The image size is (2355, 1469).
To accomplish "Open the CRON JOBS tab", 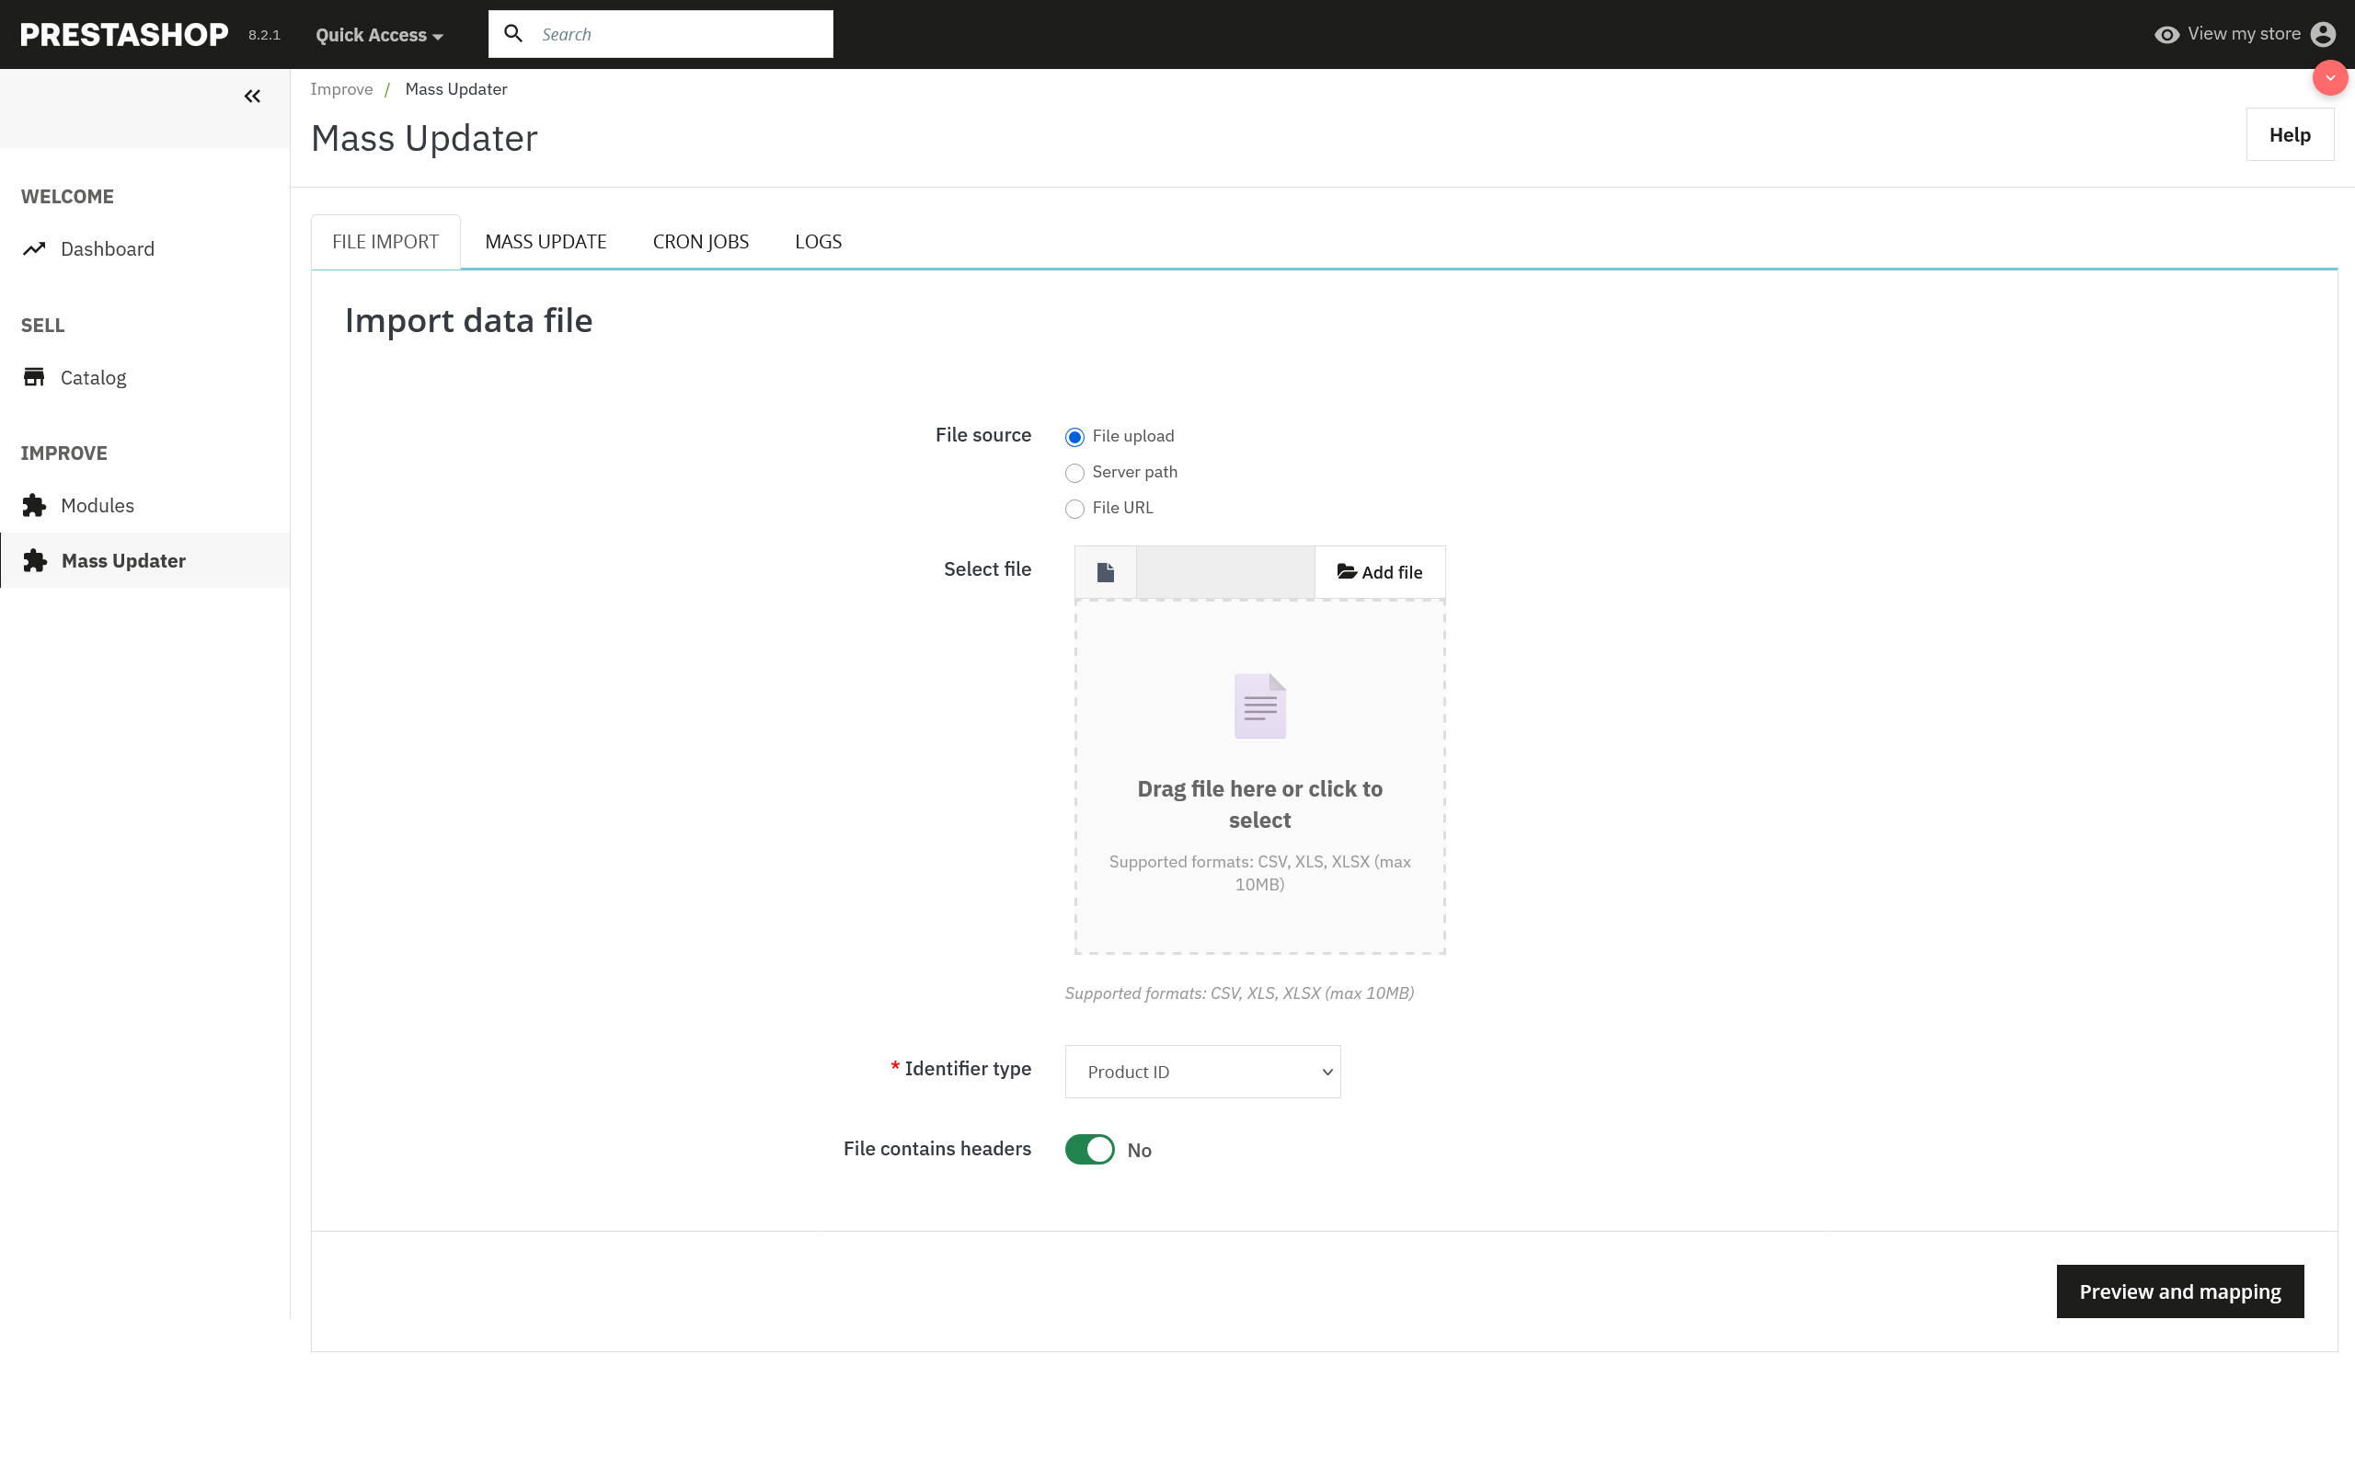I will (x=700, y=241).
